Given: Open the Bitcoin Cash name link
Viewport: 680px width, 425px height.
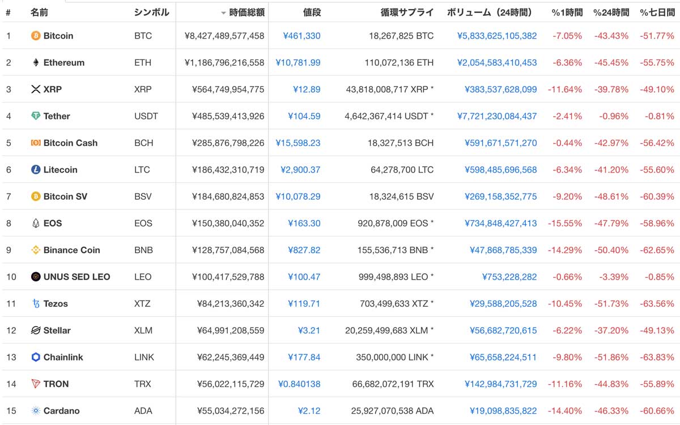Looking at the screenshot, I should pos(70,143).
